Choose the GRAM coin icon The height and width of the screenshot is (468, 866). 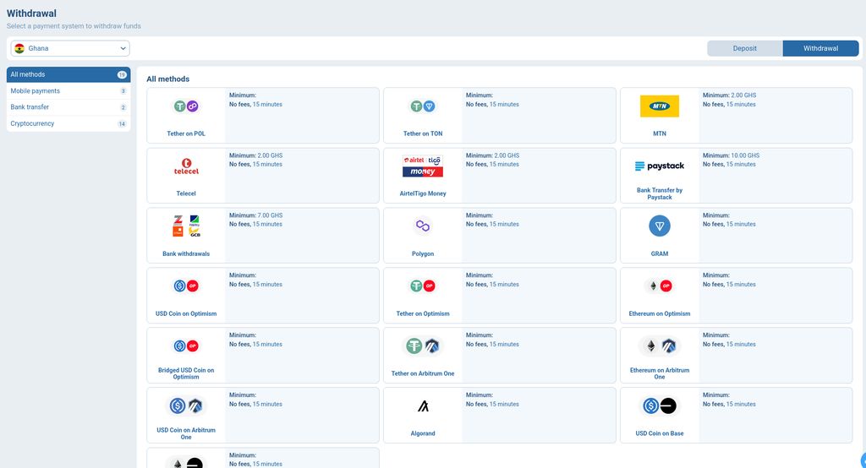click(659, 226)
